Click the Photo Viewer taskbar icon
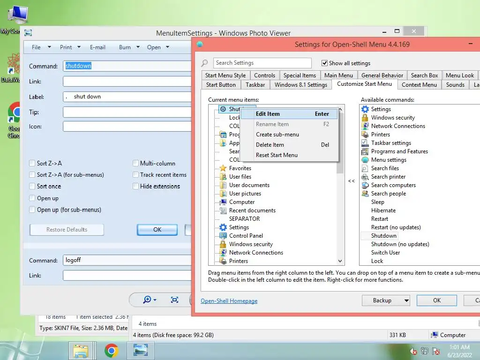 (141, 350)
